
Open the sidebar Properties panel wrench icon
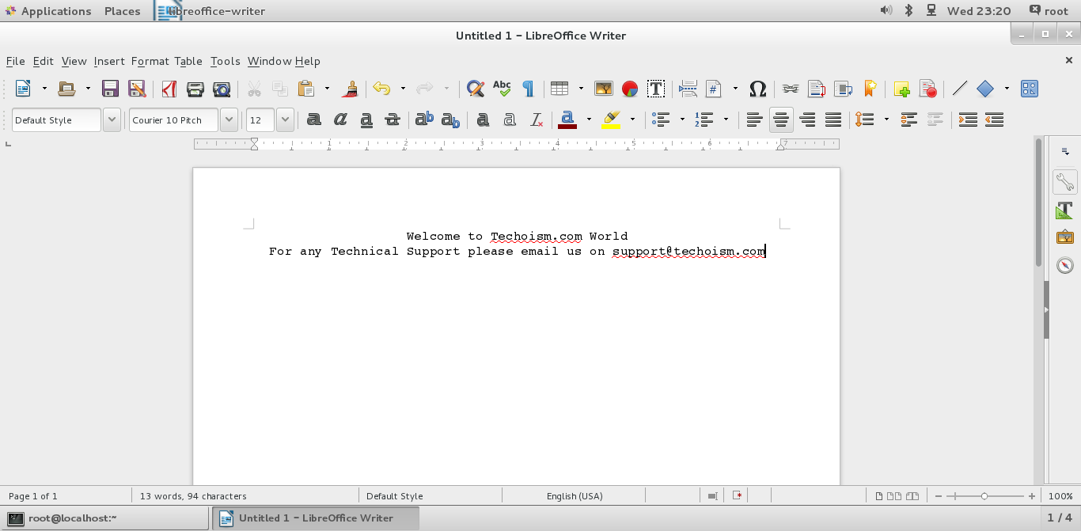tap(1065, 182)
